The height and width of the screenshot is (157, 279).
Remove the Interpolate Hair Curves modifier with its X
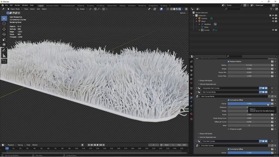pos(272,88)
